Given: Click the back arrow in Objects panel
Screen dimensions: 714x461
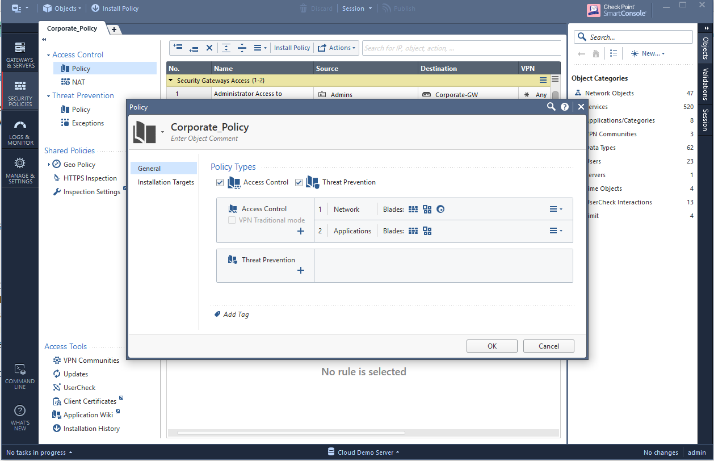Looking at the screenshot, I should (x=581, y=53).
